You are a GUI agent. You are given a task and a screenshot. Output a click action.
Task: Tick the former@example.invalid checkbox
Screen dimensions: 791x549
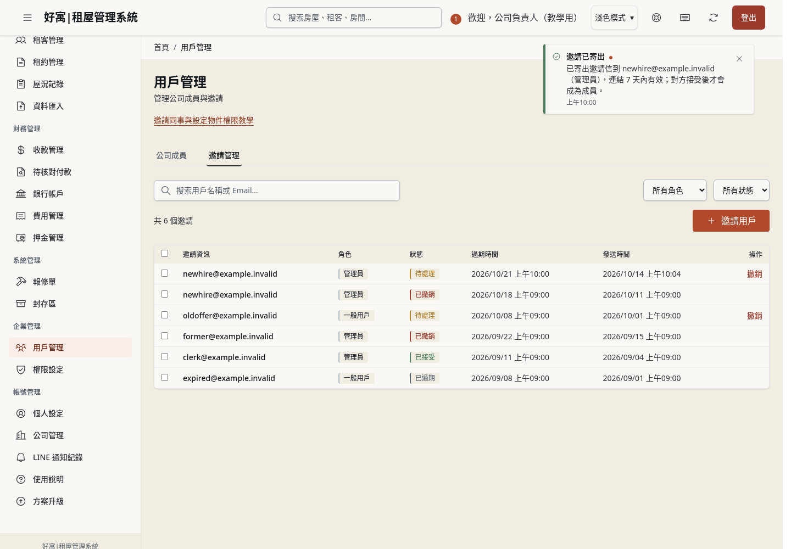[x=164, y=336]
